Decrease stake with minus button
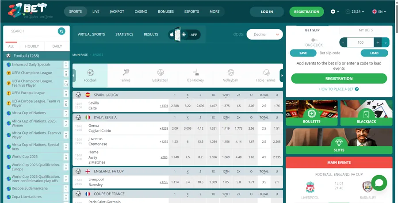The height and width of the screenshot is (203, 398). coord(343,42)
